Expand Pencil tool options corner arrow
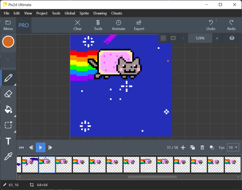Viewport: 242px width, 190px height. click(x=15, y=85)
